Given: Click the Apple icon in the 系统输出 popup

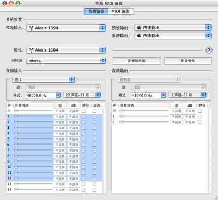Looking at the screenshot, I should coord(139,35).
